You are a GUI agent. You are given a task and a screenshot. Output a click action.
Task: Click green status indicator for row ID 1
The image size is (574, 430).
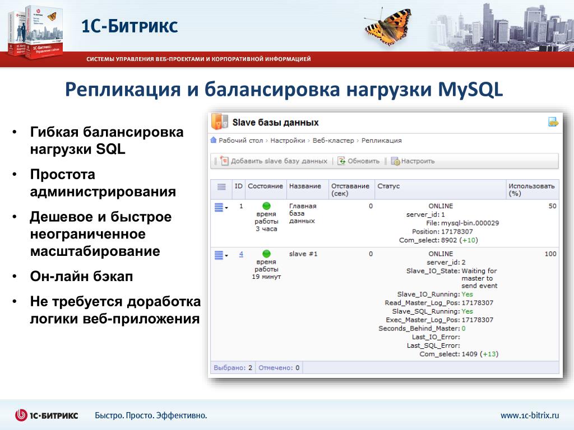(x=266, y=206)
